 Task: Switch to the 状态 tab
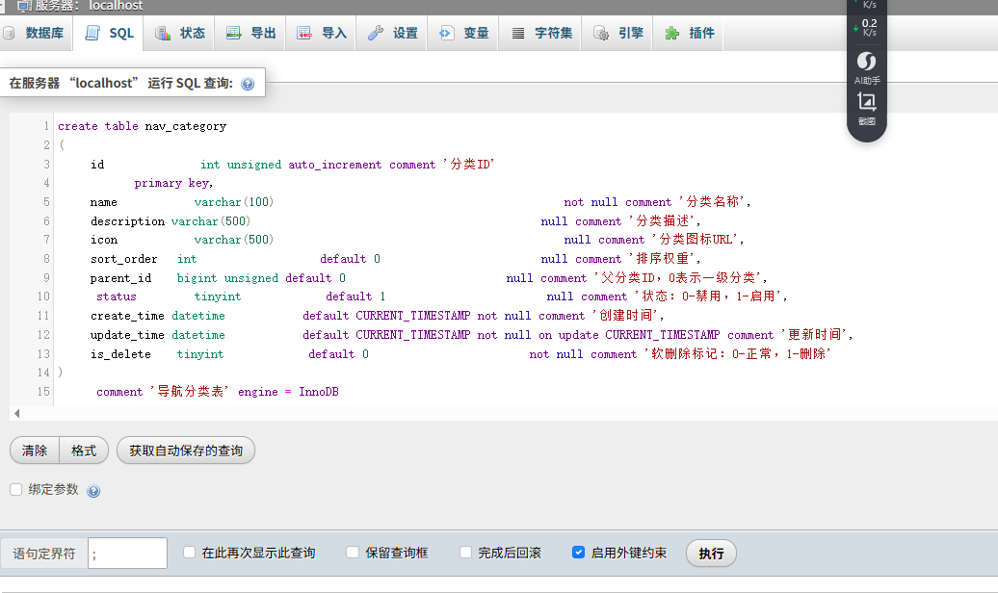[180, 33]
